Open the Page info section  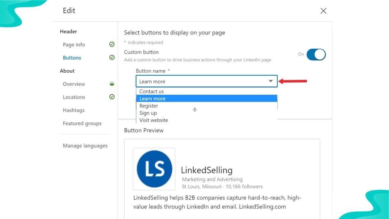(x=74, y=45)
